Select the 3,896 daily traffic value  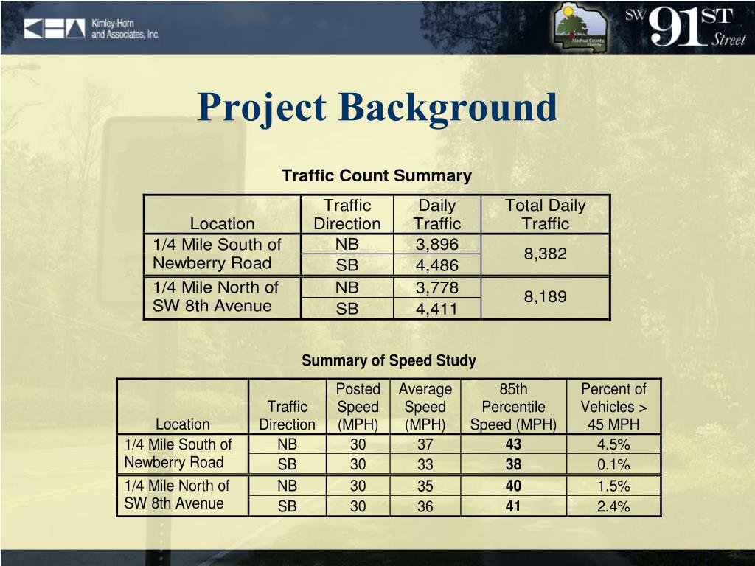pos(437,244)
